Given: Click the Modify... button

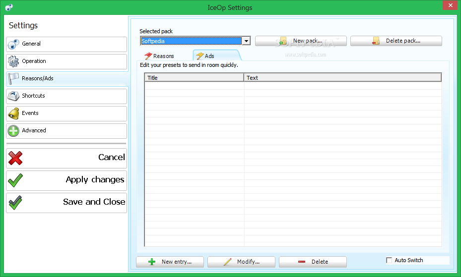Looking at the screenshot, I should [241, 262].
